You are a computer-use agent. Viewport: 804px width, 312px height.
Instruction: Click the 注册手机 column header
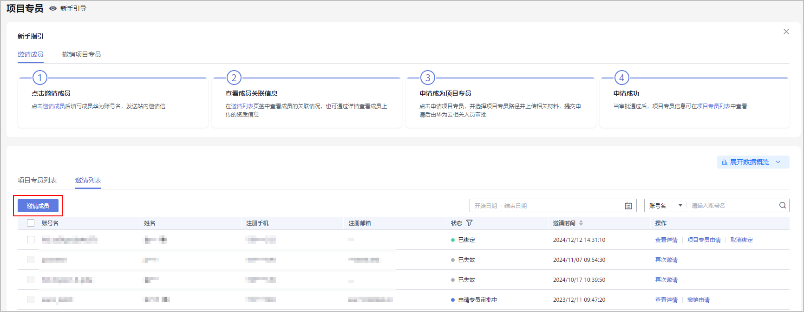click(257, 223)
